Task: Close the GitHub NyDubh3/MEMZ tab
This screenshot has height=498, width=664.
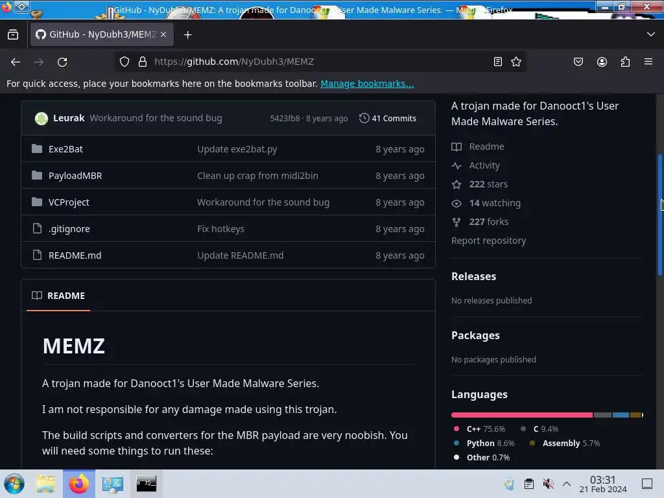Action: pyautogui.click(x=163, y=34)
